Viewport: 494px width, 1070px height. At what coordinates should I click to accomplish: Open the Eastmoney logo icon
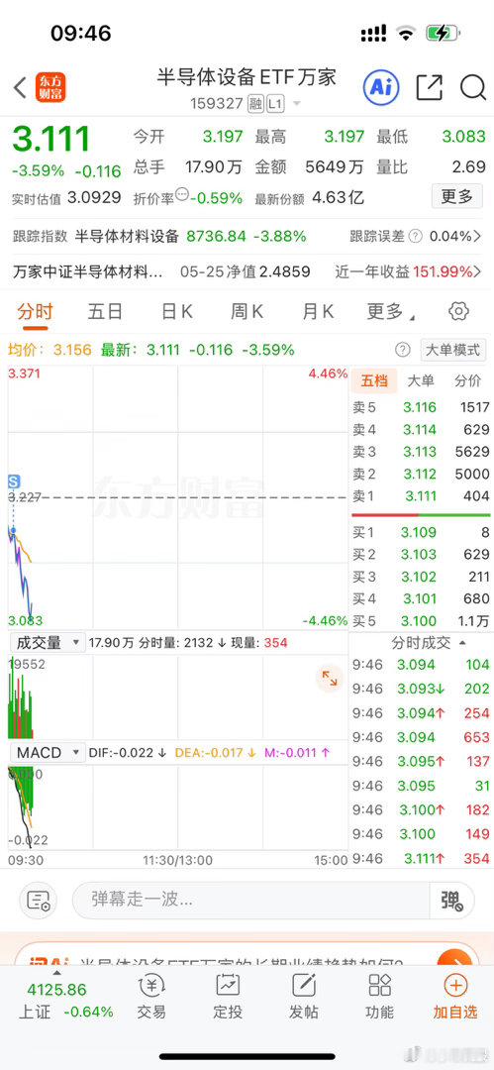click(x=50, y=87)
